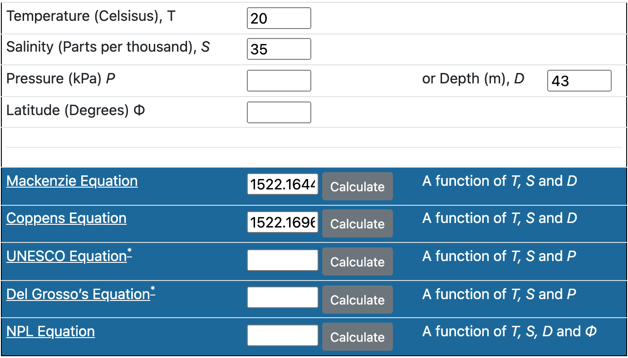The width and height of the screenshot is (628, 358).
Task: Select the empty UNESCO result field
Action: click(283, 260)
